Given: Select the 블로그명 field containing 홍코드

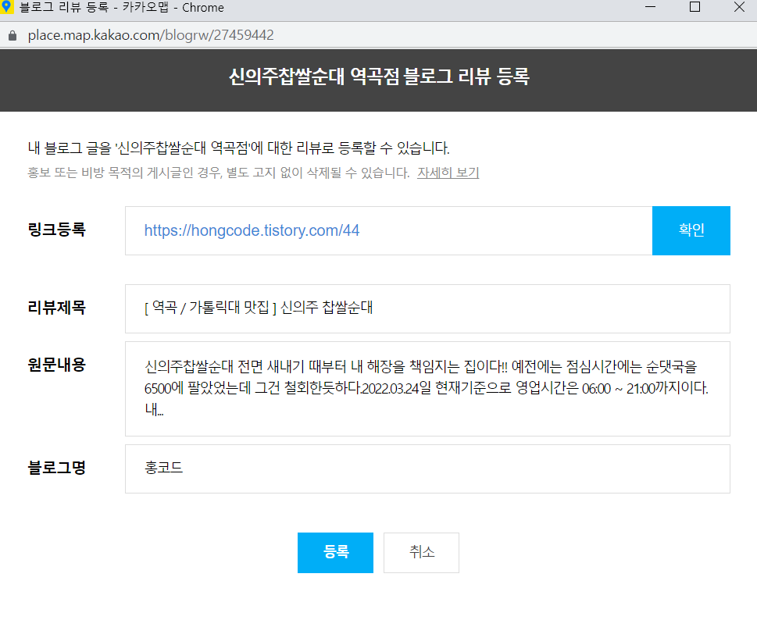Looking at the screenshot, I should [x=427, y=469].
